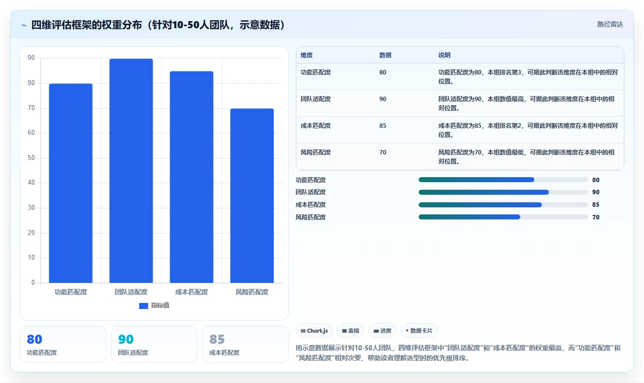Click the 团队适配度 bar in the chart

point(131,171)
